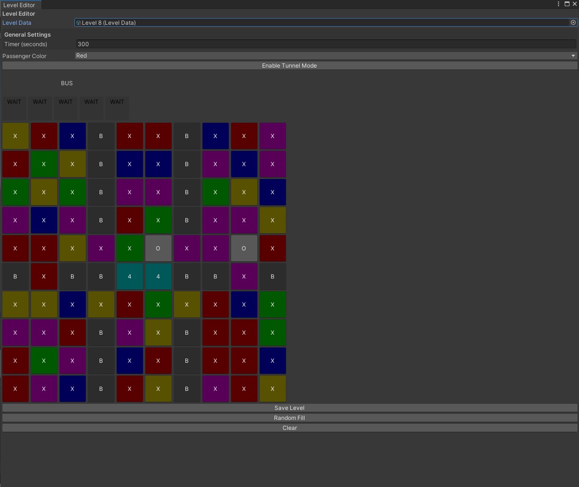Click the Timer (seconds) label

click(x=26, y=44)
